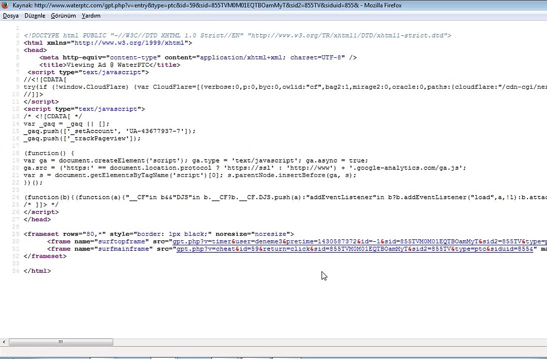The width and height of the screenshot is (547, 359).
Task: Click the function(b) addEventListener line 24
Action: [285, 197]
